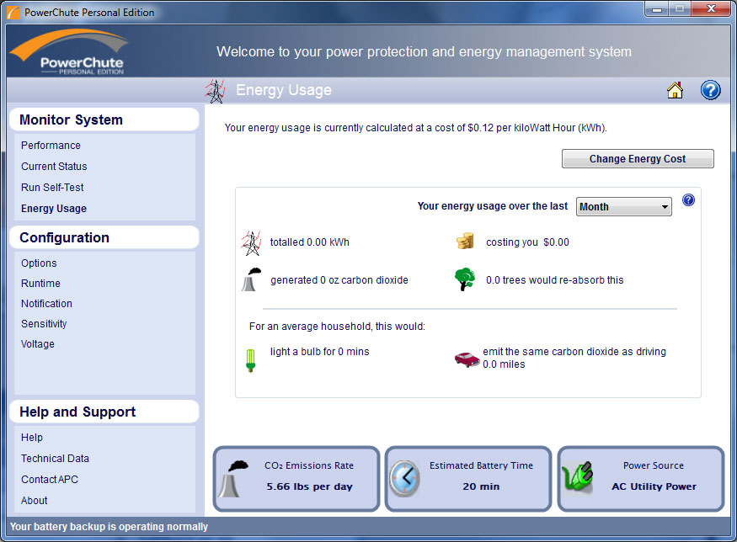Click the Estimated Battery Time panel

[x=468, y=479]
